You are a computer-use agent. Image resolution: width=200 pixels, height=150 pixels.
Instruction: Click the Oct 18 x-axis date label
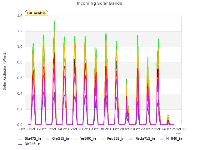[98, 129]
